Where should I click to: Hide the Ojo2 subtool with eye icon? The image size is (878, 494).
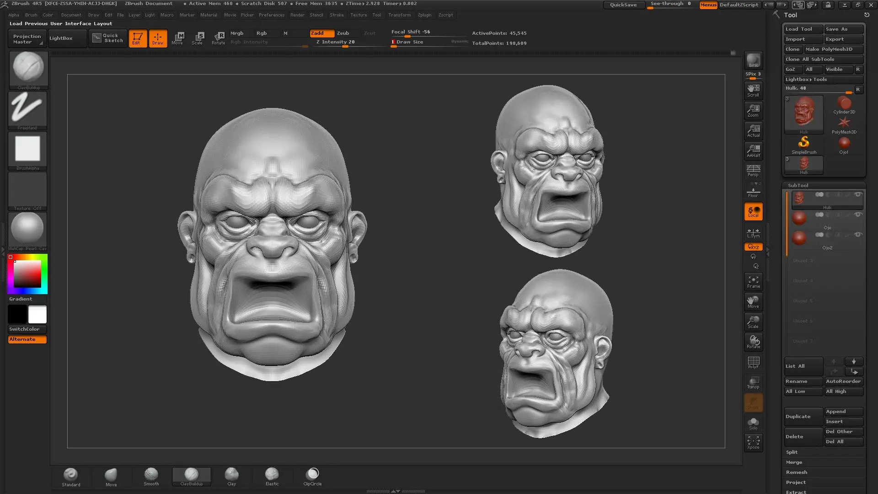[858, 235]
